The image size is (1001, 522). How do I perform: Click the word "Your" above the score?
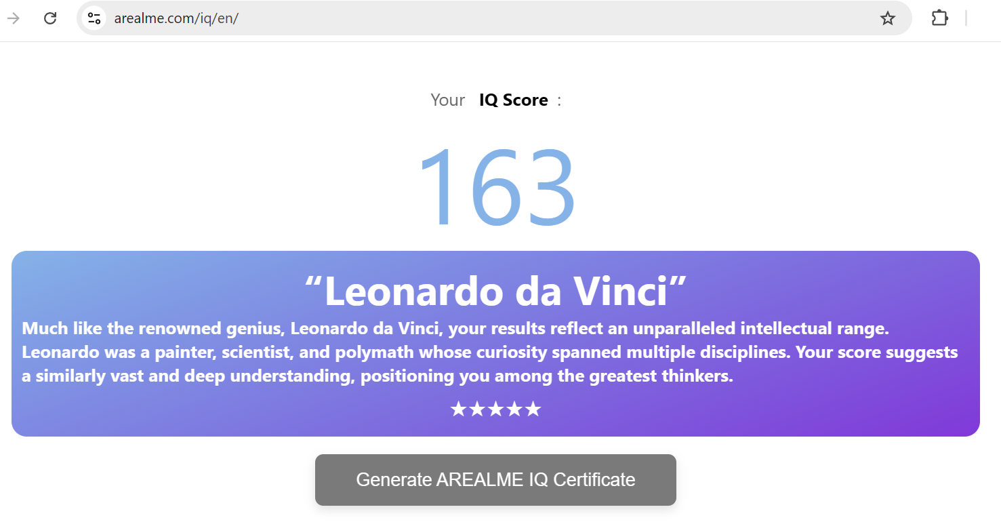447,100
